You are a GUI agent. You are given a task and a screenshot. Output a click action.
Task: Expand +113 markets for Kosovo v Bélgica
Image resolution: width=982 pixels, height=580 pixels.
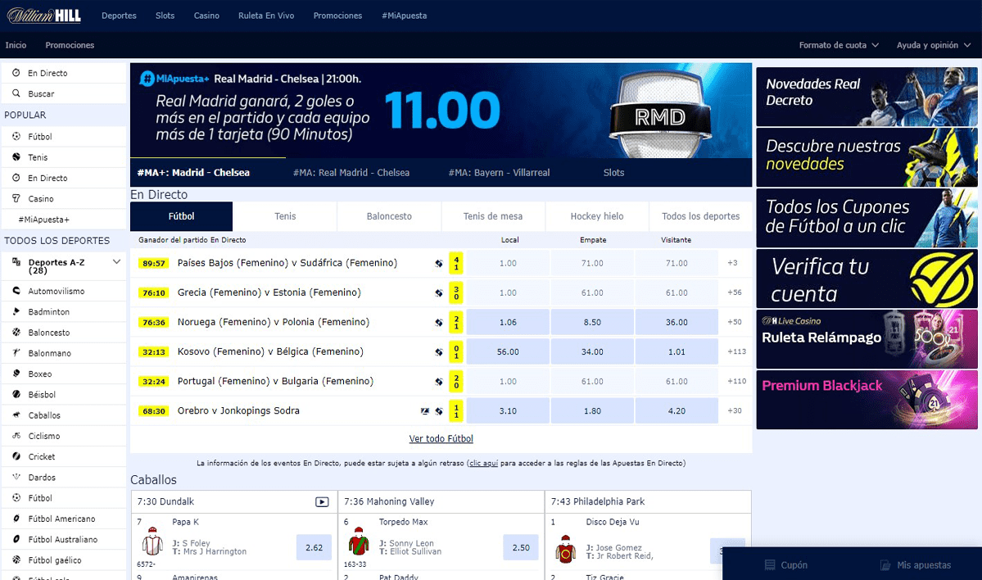736,351
